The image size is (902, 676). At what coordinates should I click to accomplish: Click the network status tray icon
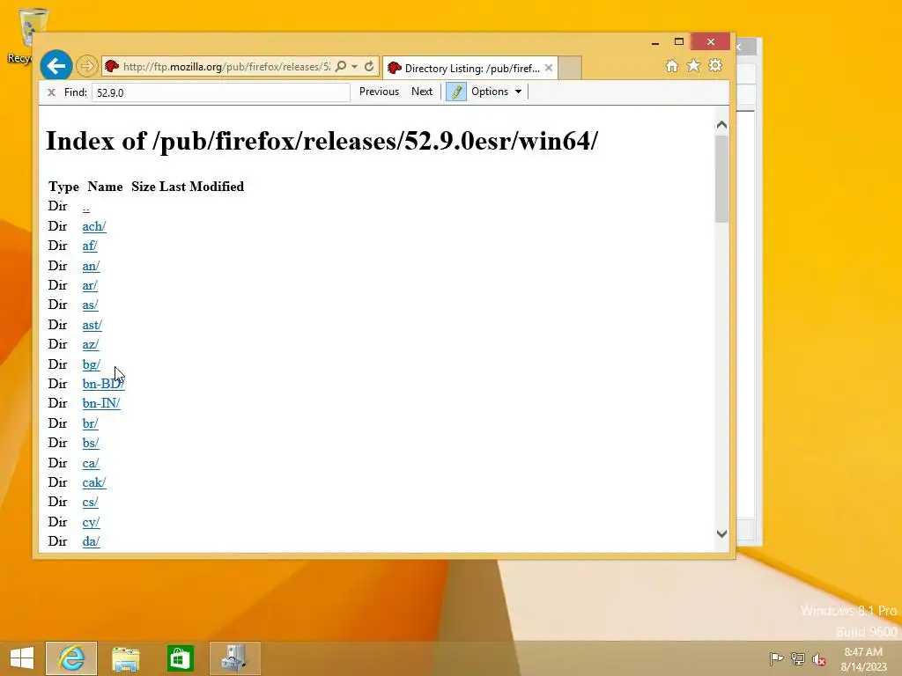coord(798,658)
